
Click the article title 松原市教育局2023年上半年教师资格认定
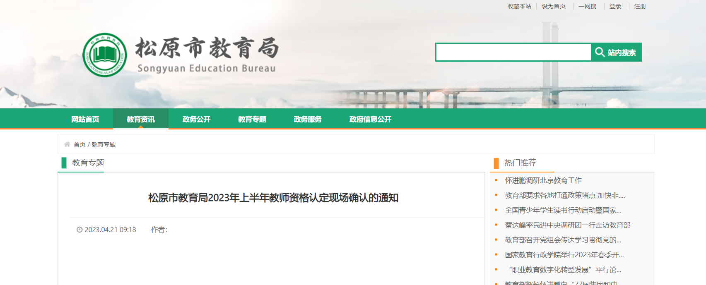point(273,198)
